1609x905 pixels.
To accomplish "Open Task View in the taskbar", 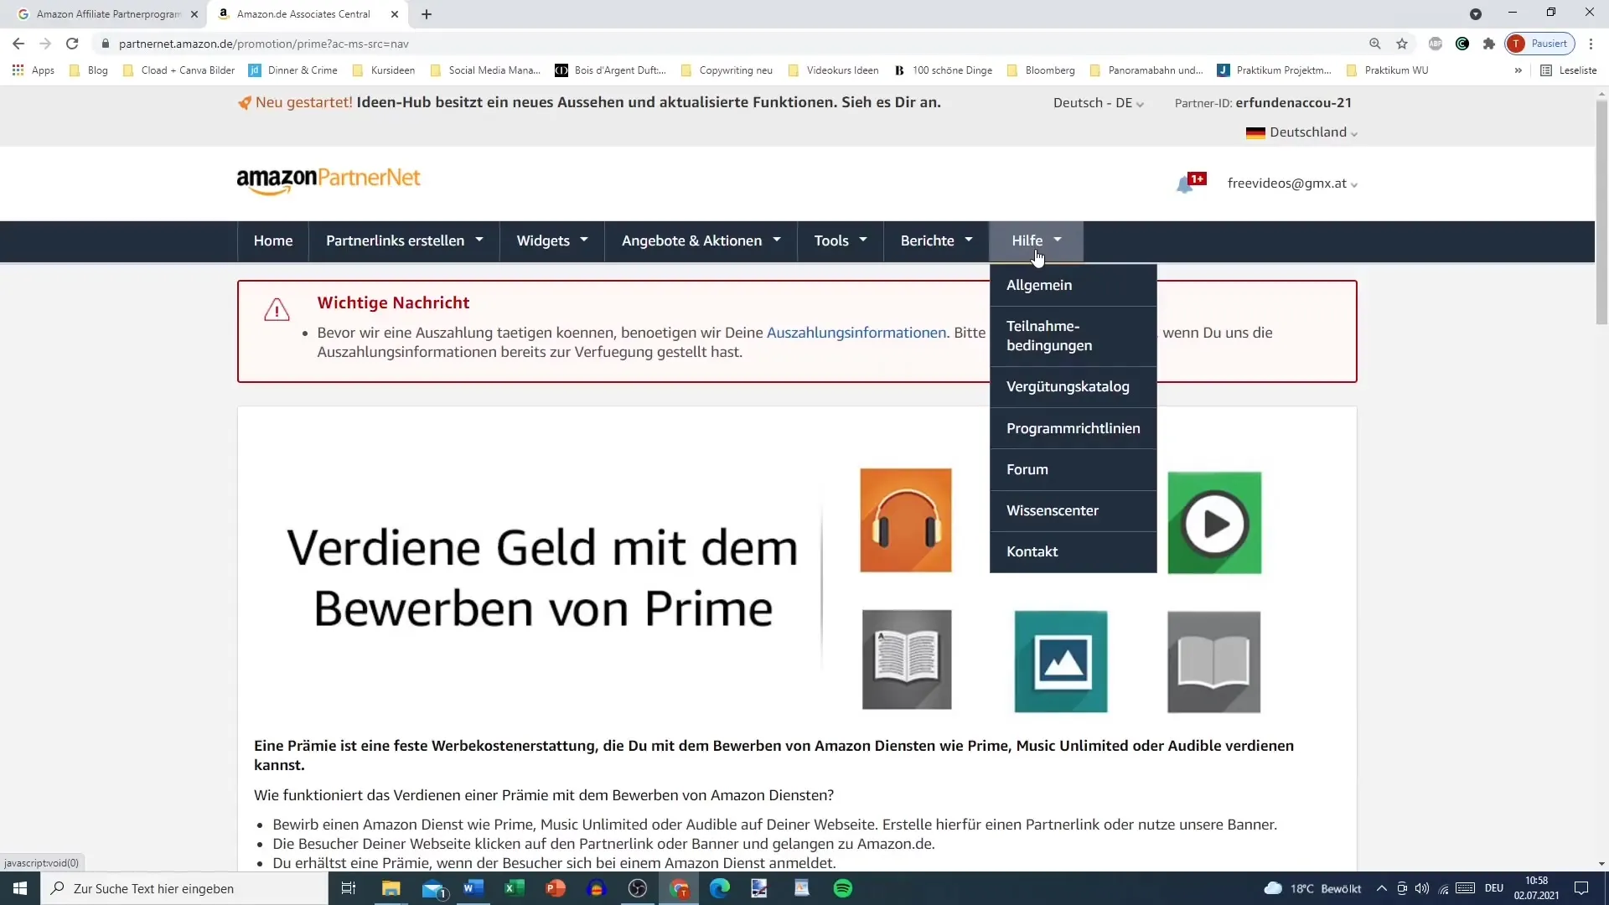I will pos(349,888).
